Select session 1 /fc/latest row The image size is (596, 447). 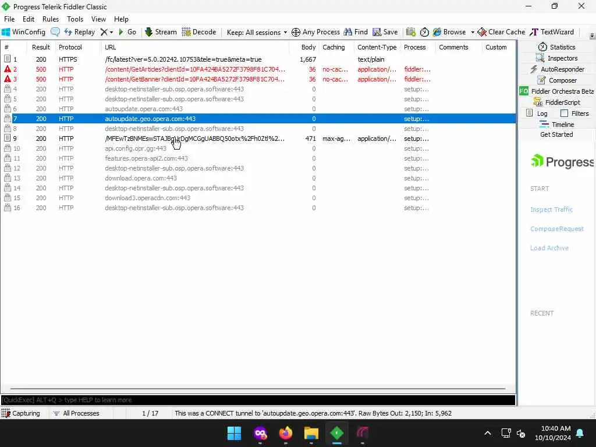tap(258, 59)
